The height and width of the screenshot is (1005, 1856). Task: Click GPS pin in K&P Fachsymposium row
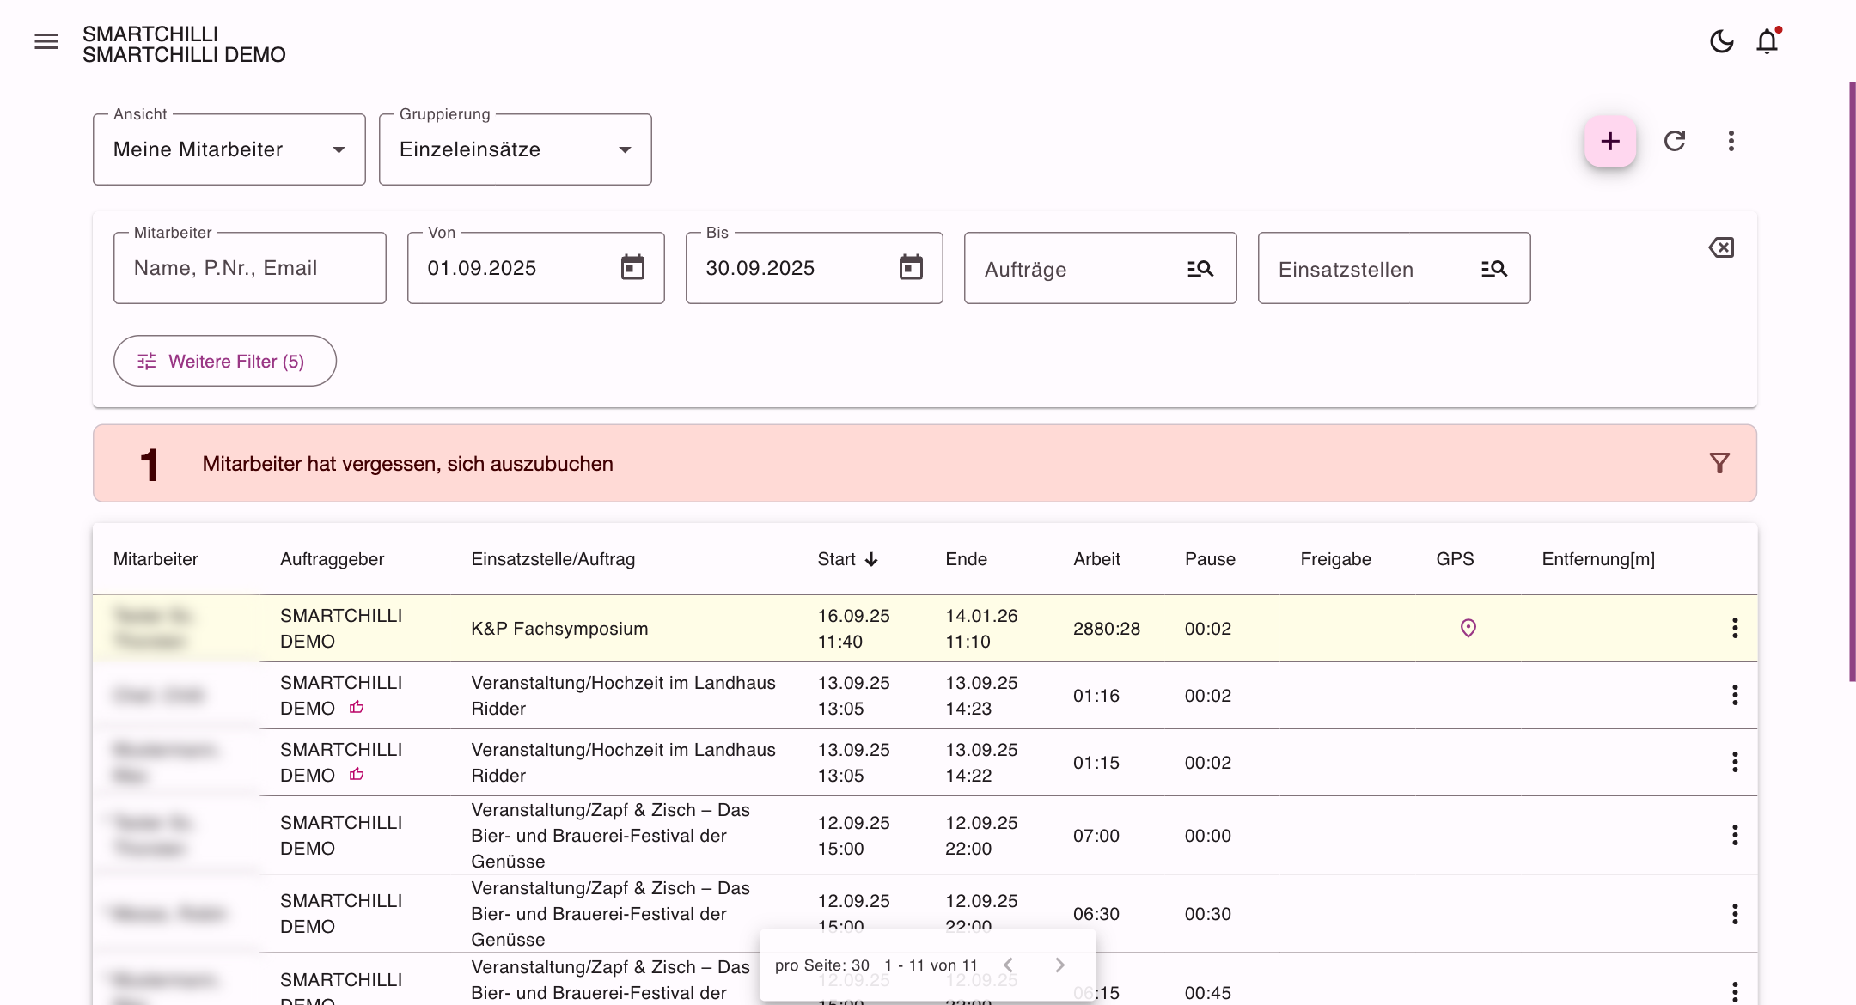coord(1468,629)
